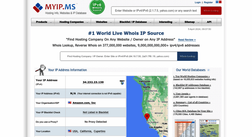Click the Register link
The width and height of the screenshot is (252, 137).
point(208,2)
